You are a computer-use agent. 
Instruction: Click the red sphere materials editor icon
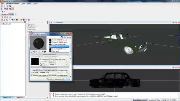pos(21,20)
